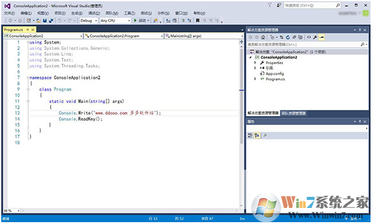Click the Console.Write code line 13

tap(110, 113)
